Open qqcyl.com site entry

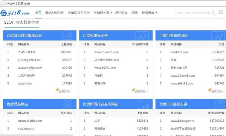pyautogui.click(x=25, y=83)
